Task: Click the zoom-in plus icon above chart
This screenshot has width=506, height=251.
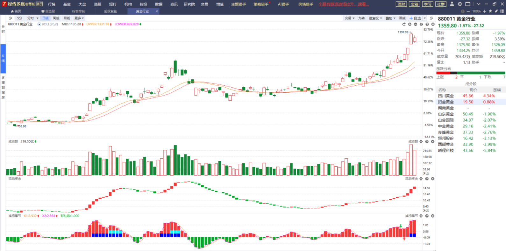Action: [410, 24]
